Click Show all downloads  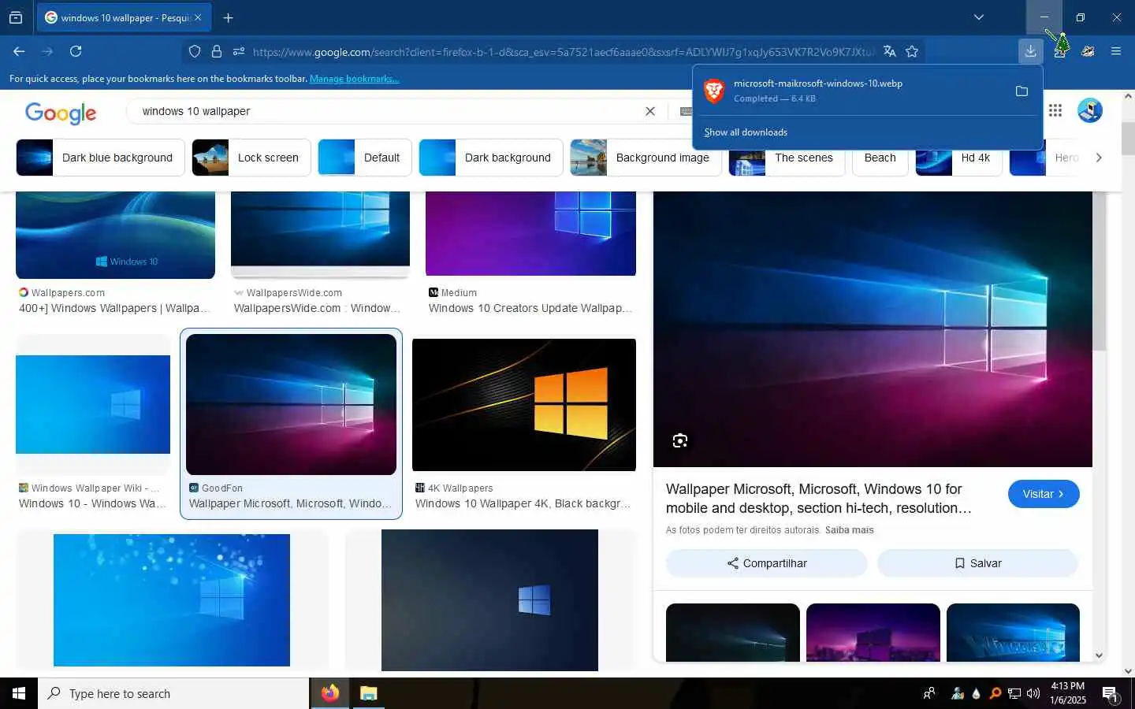pos(746,132)
